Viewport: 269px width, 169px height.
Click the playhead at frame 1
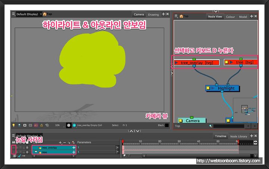[x=123, y=142]
